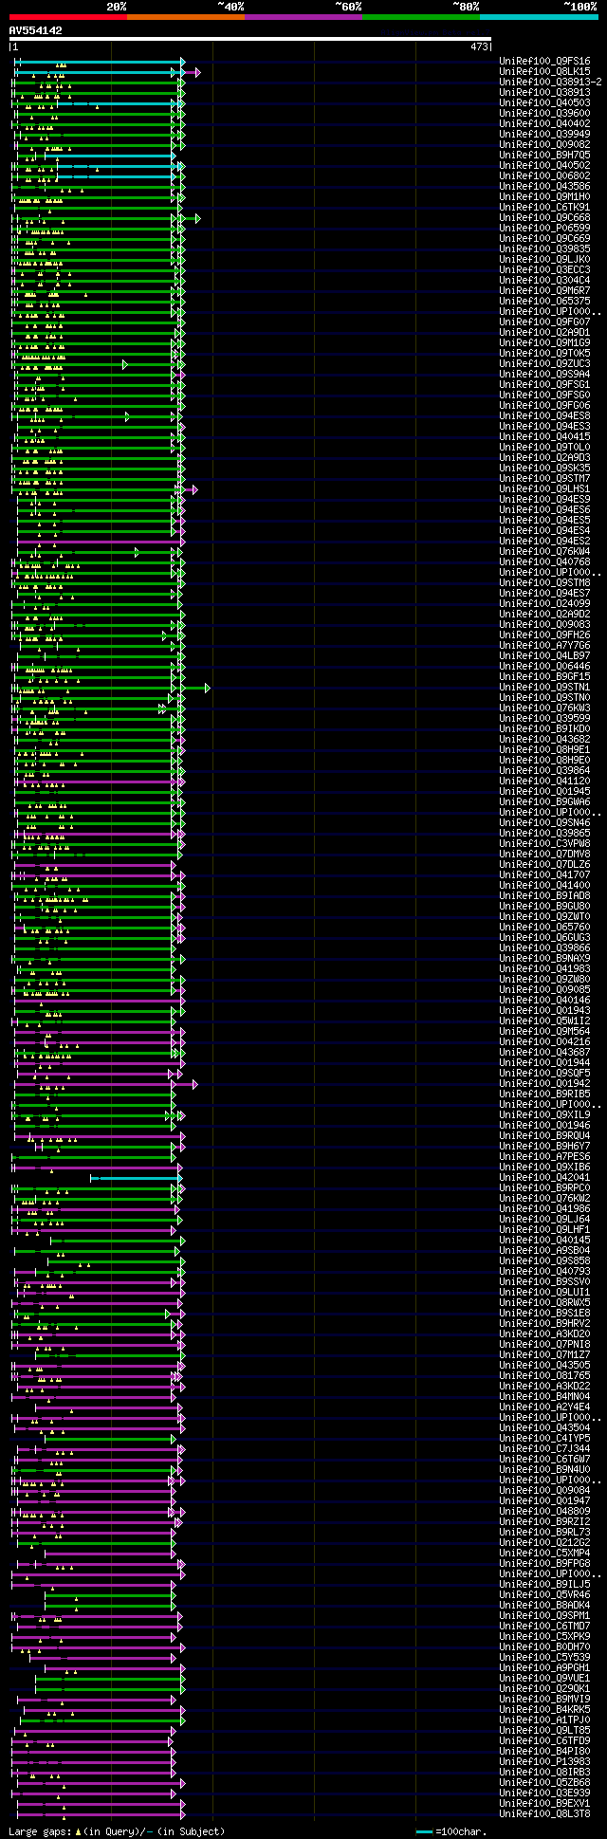This screenshot has height=1839, width=607.
Task: Select hit label UniRef100_C3VPW8
Action: 544,843
